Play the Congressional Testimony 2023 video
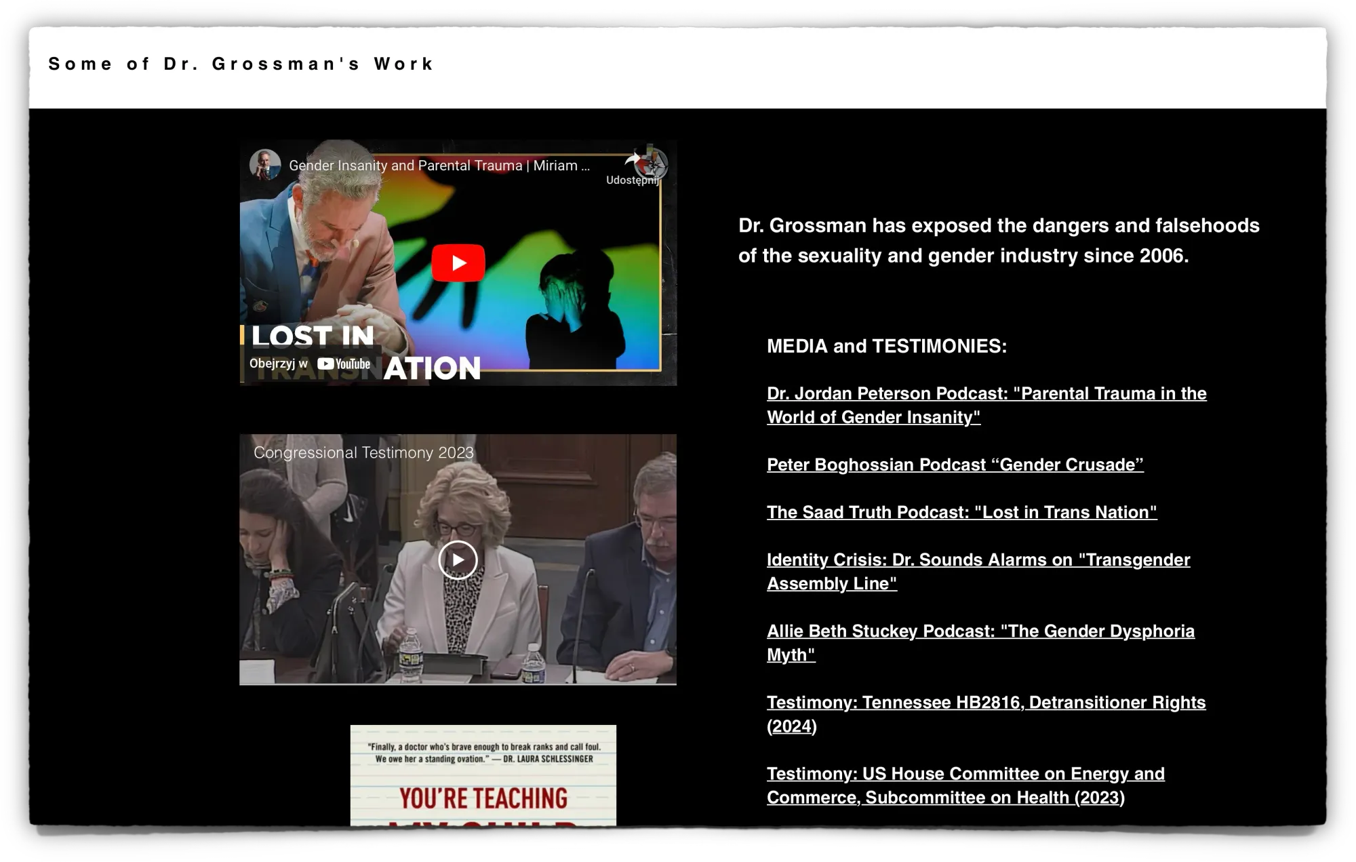1356x862 pixels. (458, 560)
